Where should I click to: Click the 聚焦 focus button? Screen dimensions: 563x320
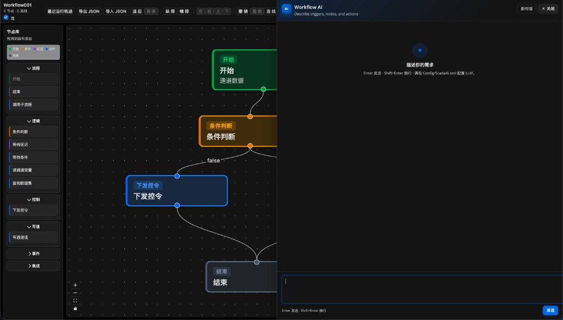(x=151, y=12)
